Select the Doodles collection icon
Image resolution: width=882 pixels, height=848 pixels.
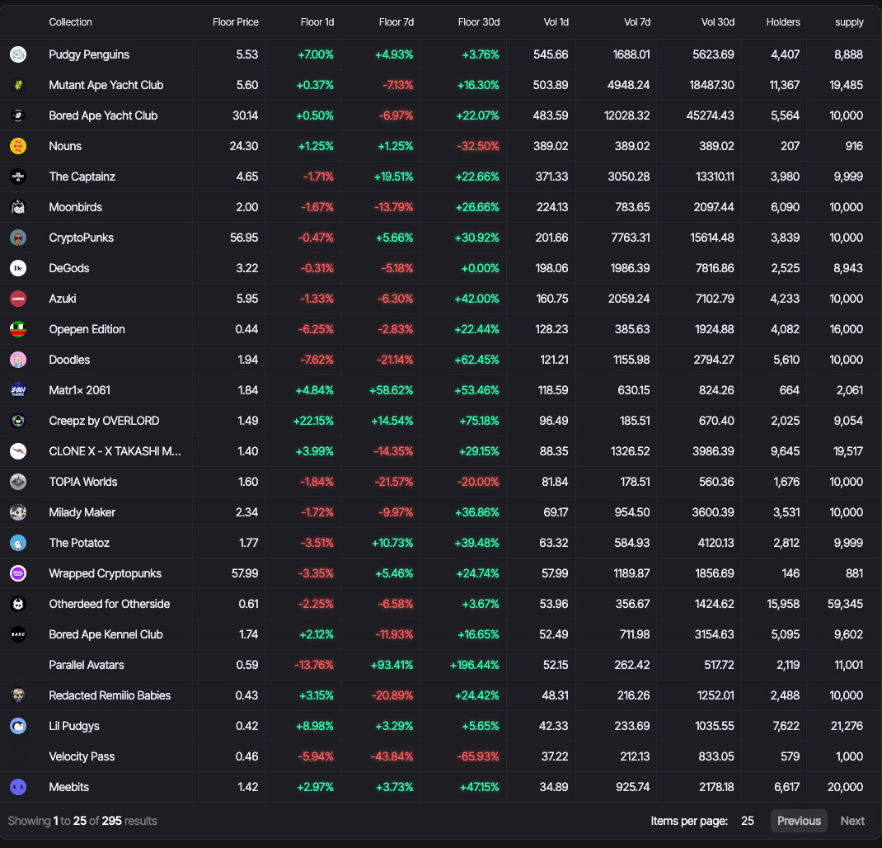(x=18, y=360)
